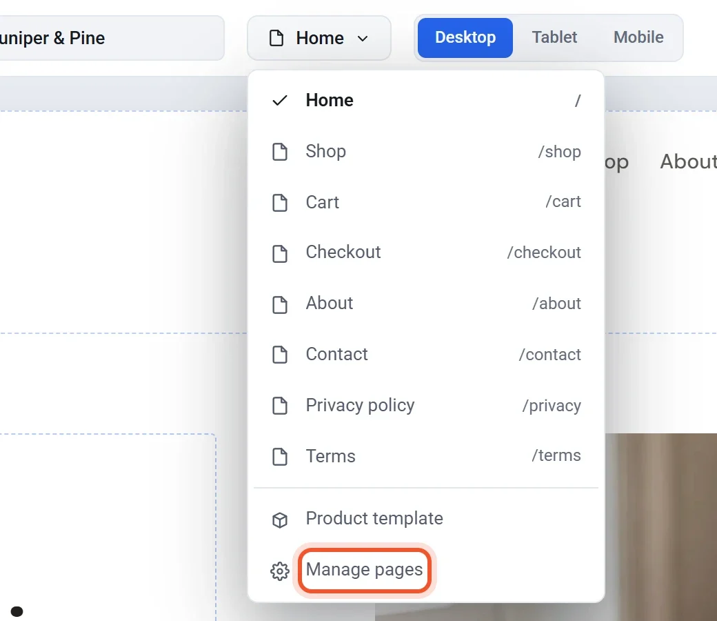Click the page icon next to Shop
Screen dimensions: 717x621
[280, 152]
